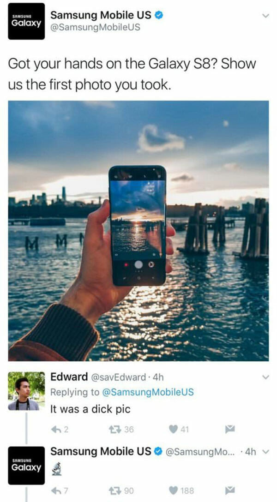Message icon on Samsung's reply tweet
Viewport: 277px width, 502px height.
pyautogui.click(x=230, y=490)
